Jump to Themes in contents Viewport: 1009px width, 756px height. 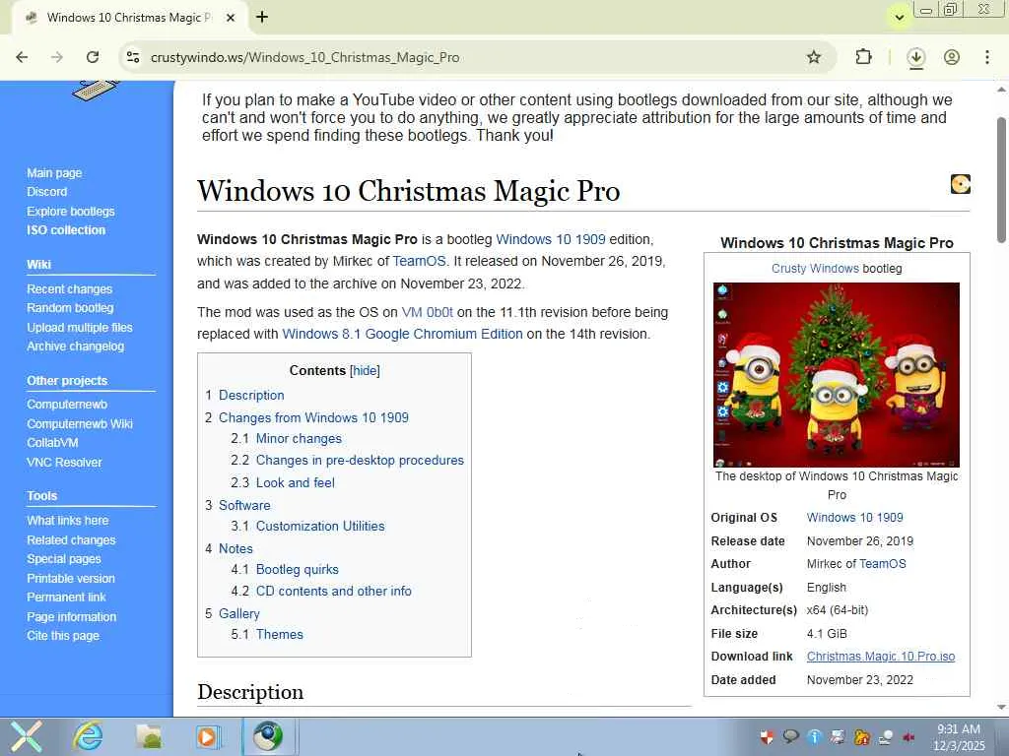(x=279, y=635)
